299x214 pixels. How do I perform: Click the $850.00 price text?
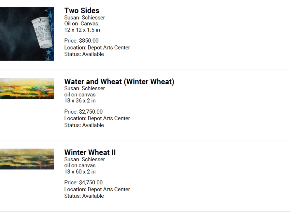click(x=89, y=40)
